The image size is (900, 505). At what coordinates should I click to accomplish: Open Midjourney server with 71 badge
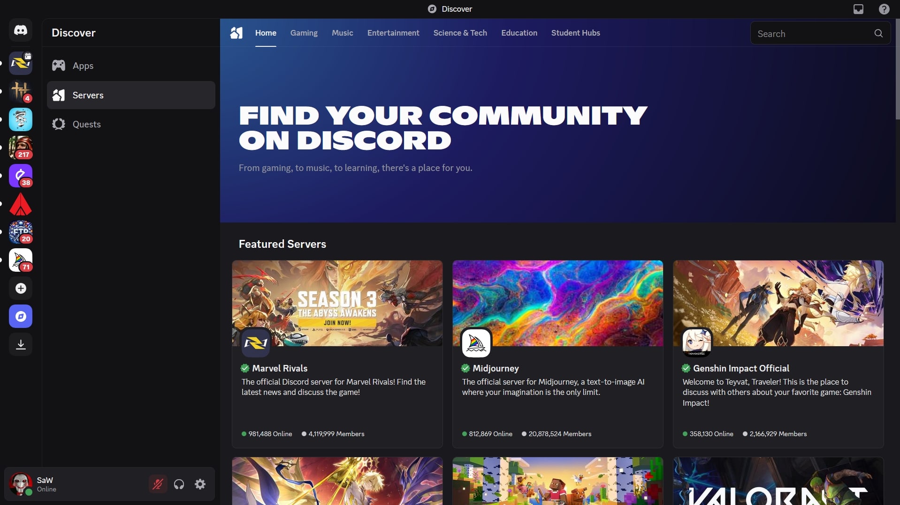pos(21,260)
